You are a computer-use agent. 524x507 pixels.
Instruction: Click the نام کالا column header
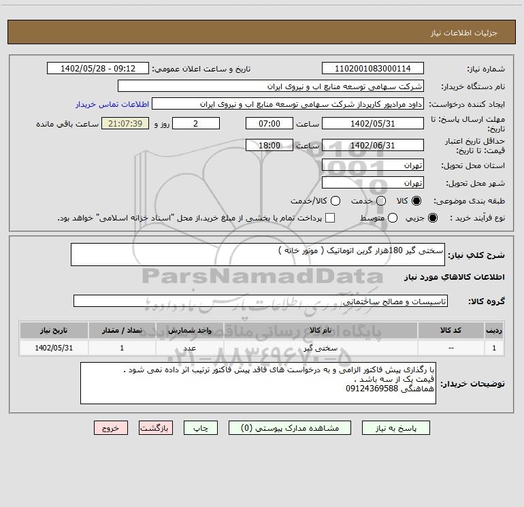click(x=321, y=330)
